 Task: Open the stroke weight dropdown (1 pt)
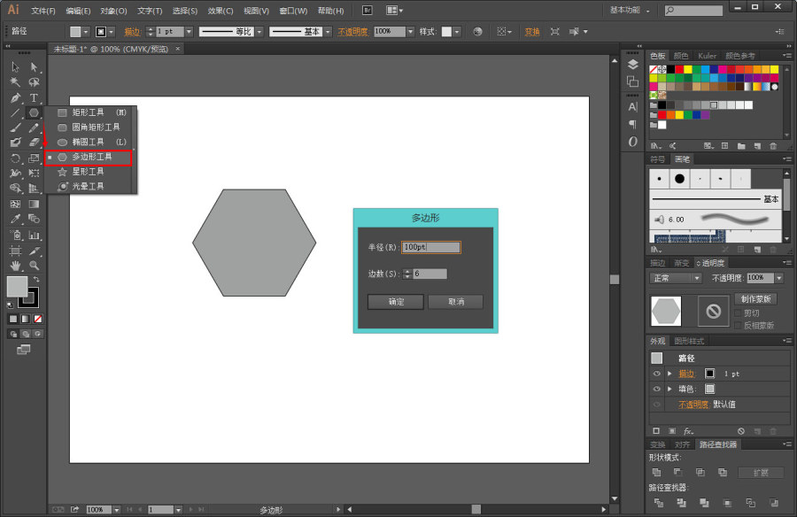(x=190, y=32)
